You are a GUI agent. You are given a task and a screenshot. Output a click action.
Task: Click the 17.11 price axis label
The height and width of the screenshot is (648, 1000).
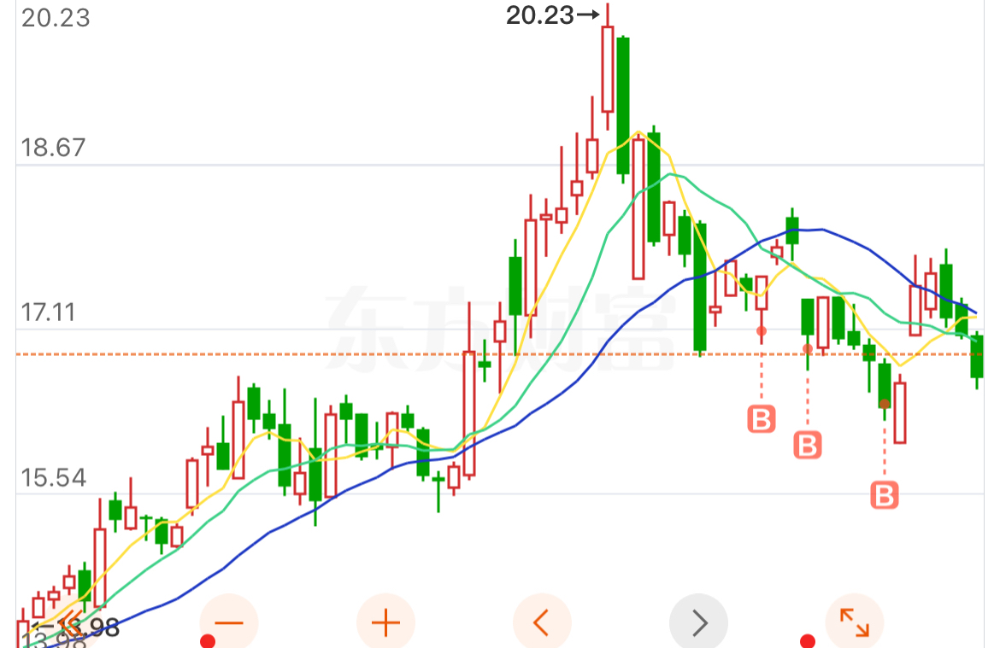pyautogui.click(x=49, y=312)
